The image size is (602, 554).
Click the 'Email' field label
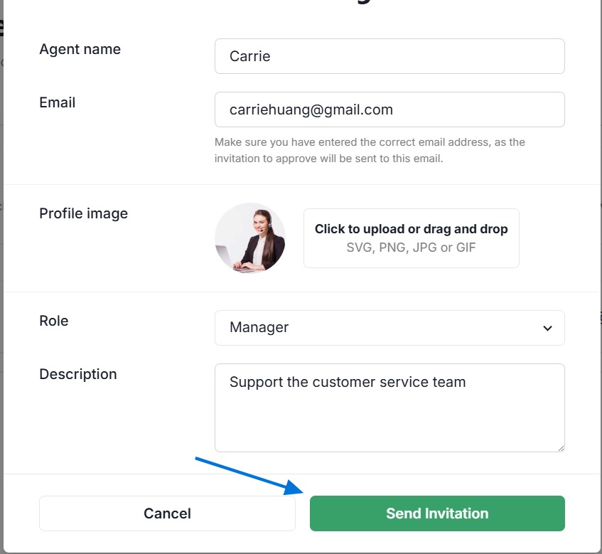click(58, 102)
